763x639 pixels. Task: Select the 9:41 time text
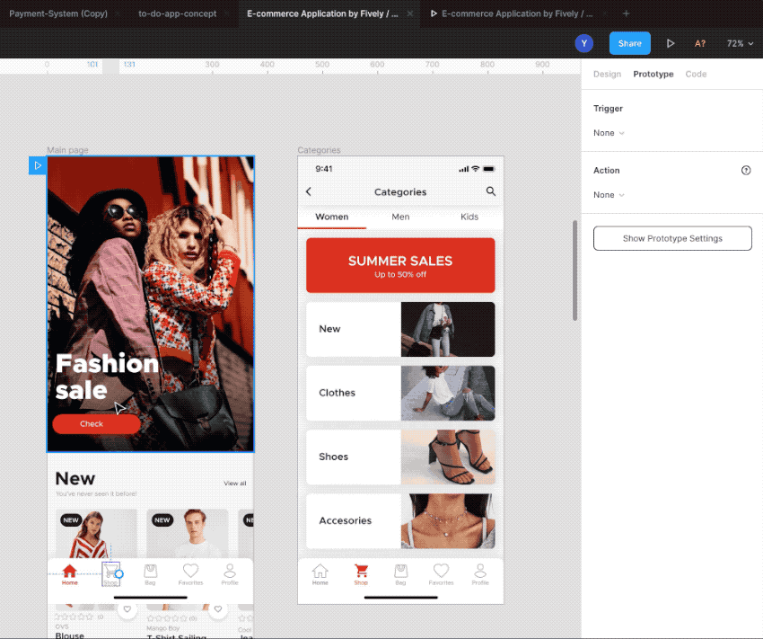click(323, 169)
